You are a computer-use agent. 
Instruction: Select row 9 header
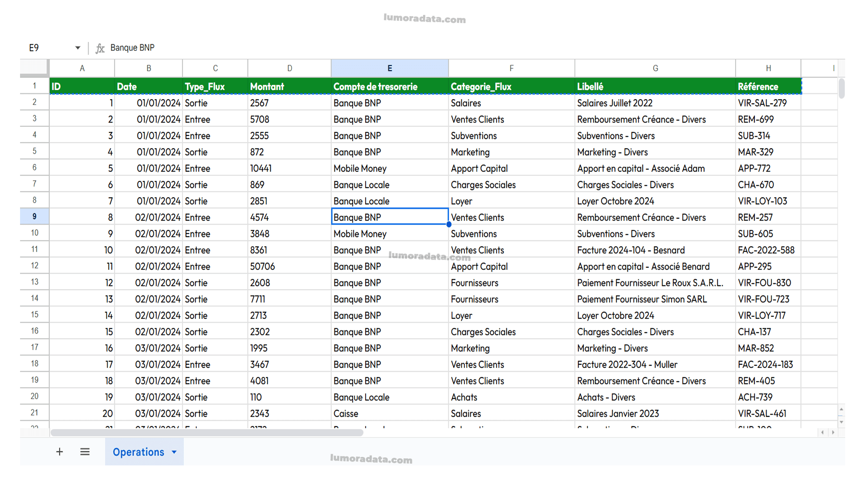[x=34, y=216]
